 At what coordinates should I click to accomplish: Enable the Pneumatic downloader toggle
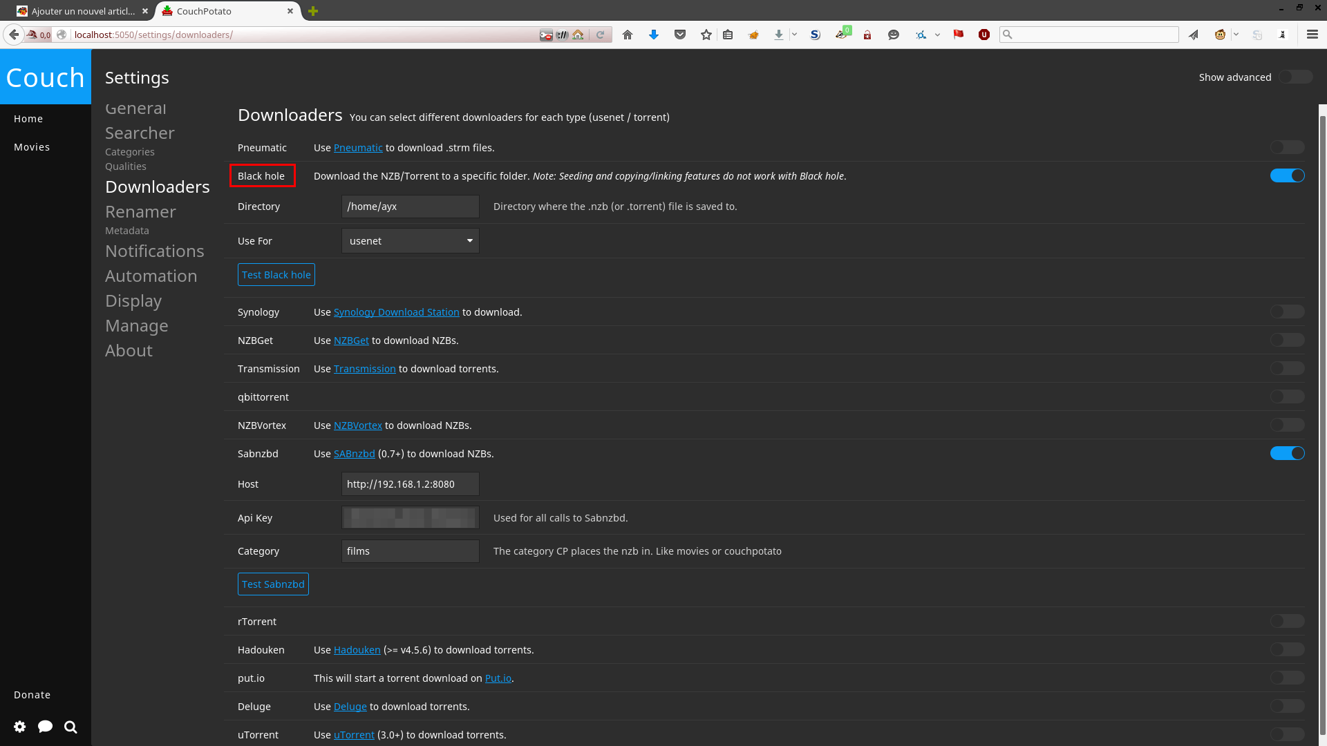coord(1287,147)
